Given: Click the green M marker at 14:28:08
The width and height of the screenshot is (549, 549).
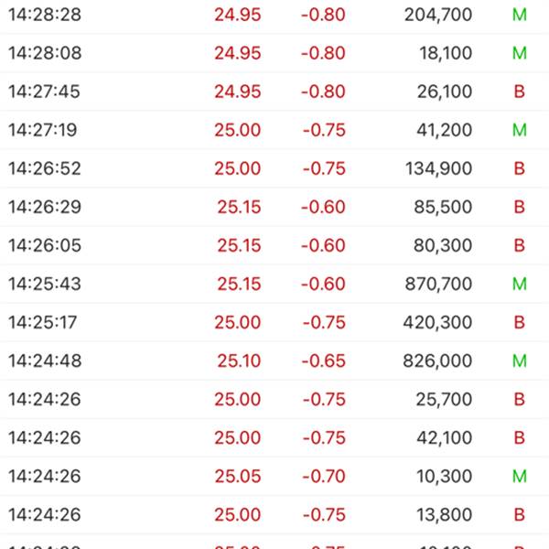Looking at the screenshot, I should [520, 53].
